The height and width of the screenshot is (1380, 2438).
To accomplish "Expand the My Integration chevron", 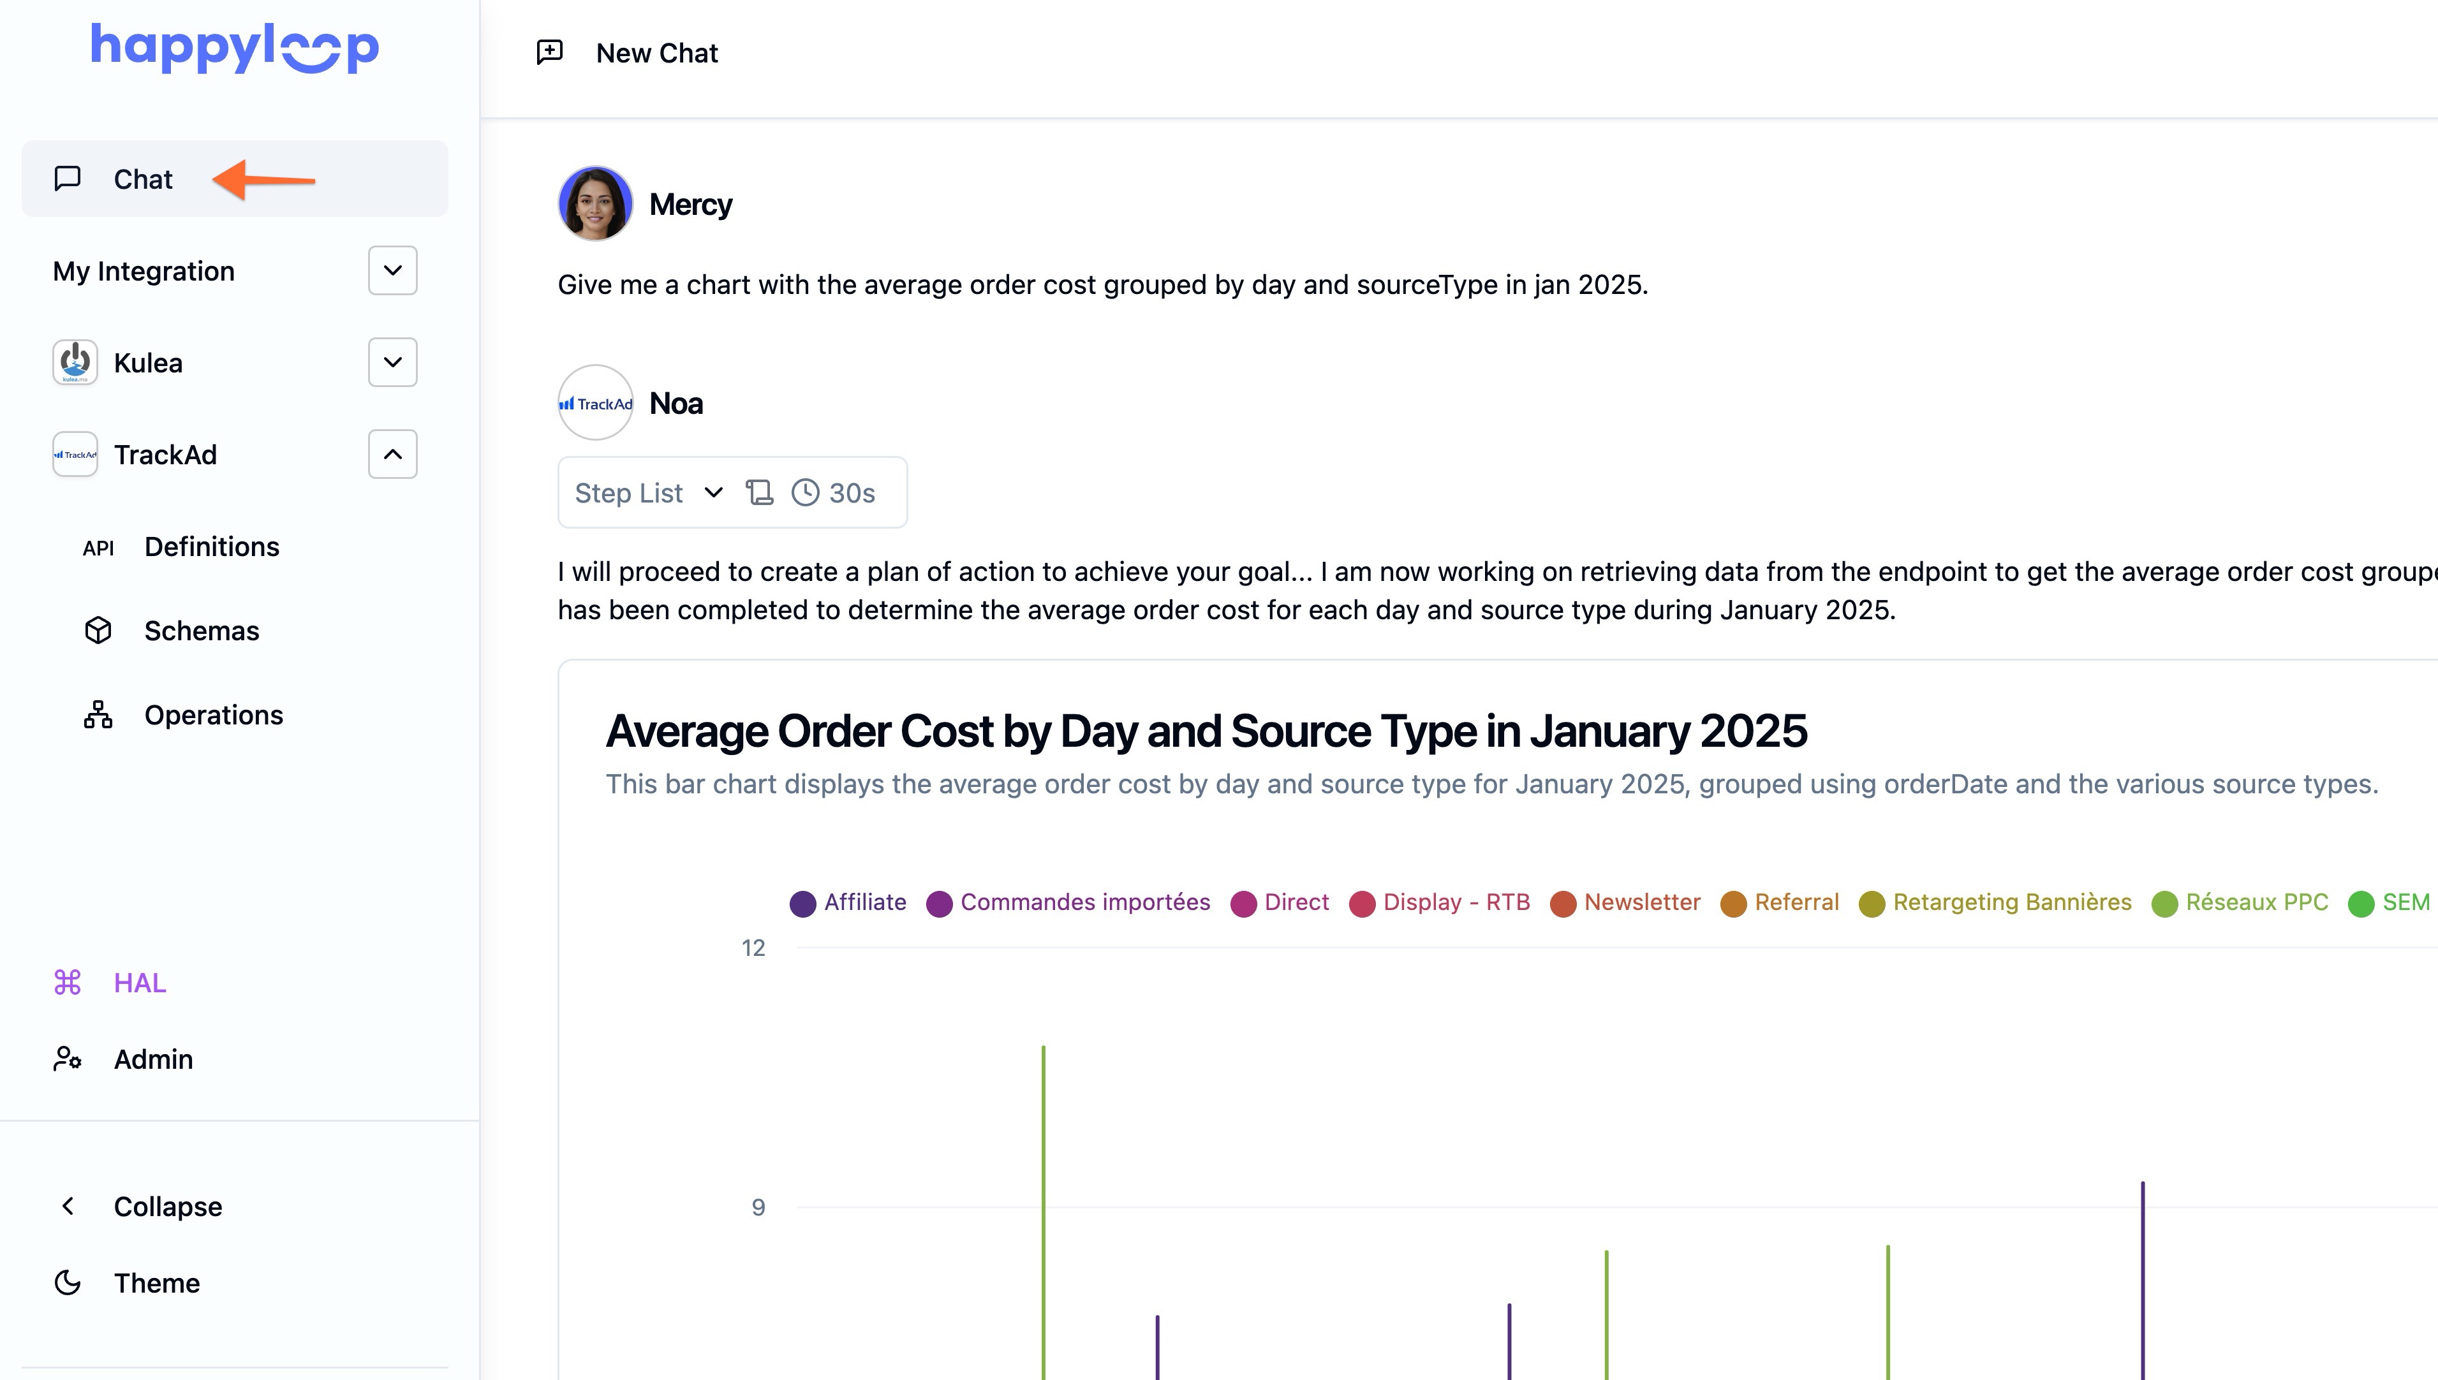I will pos(392,271).
